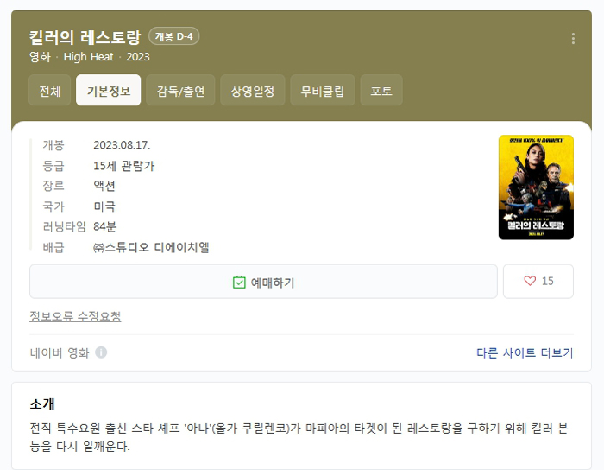Switch to the 전체 tab
The width and height of the screenshot is (604, 470).
(50, 91)
